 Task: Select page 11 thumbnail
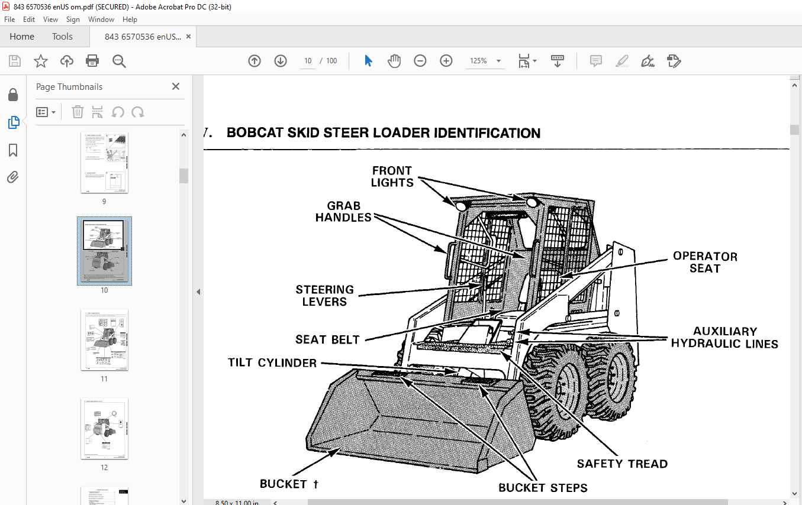(104, 340)
